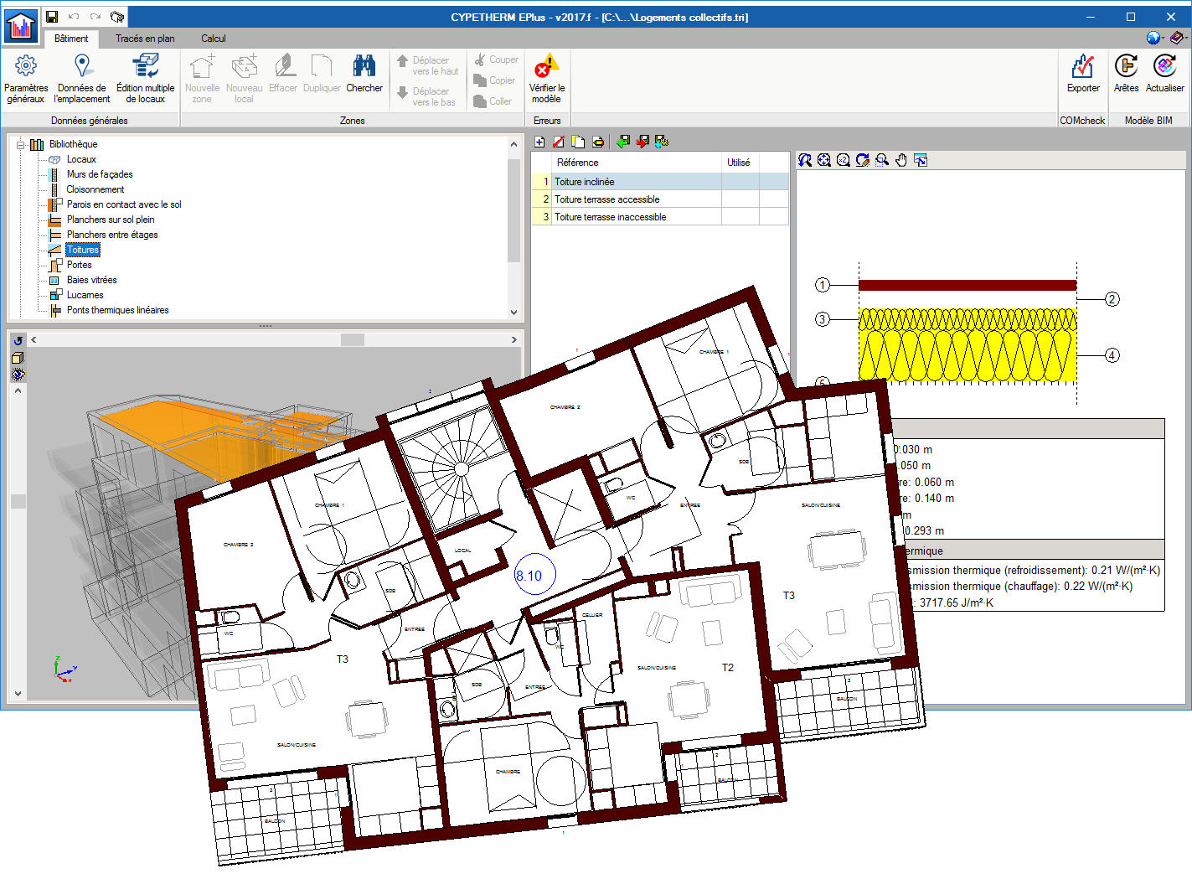Screen dimensions: 1192x879
Task: Open Édition multiple de locaux tool
Action: tap(145, 79)
